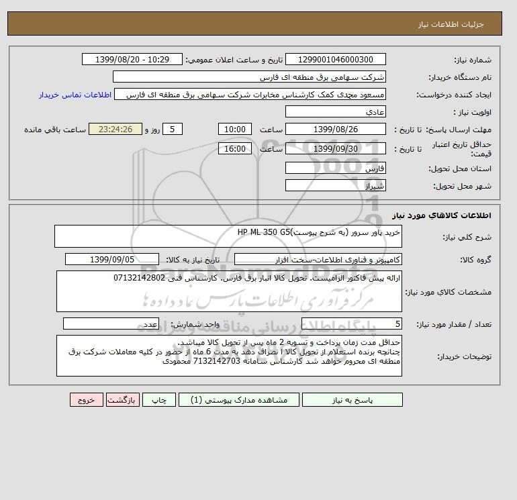
Task: Click response deadline time field 10:00
Action: pyautogui.click(x=235, y=130)
